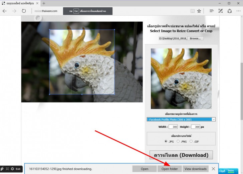The width and height of the screenshot is (243, 174).
Task: Make a web note pen icon
Action: 221,11
